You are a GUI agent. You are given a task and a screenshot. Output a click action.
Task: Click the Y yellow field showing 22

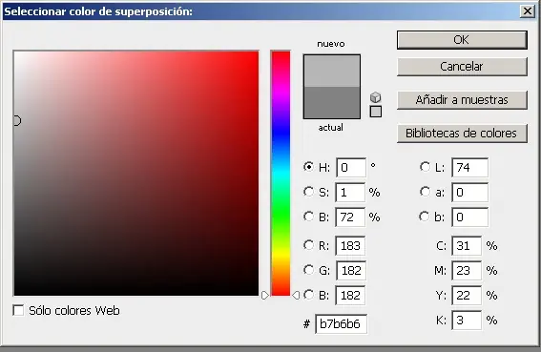tap(467, 296)
